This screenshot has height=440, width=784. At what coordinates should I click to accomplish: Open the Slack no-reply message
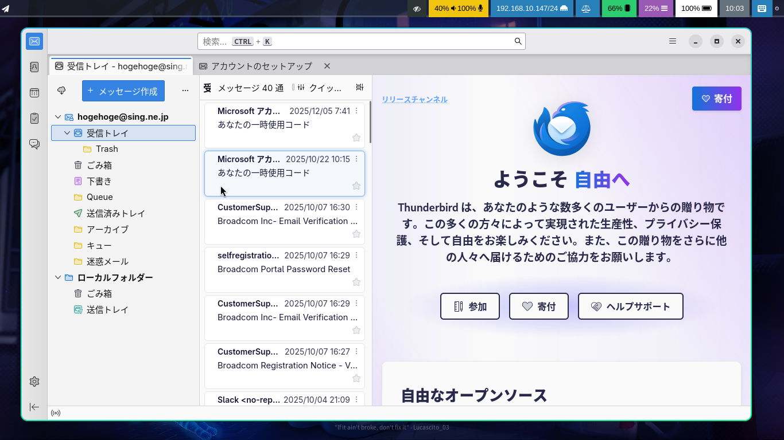(285, 399)
